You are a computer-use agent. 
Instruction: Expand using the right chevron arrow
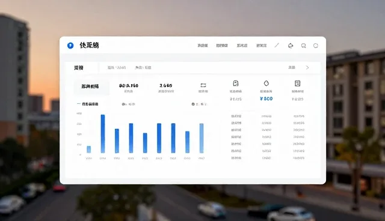pos(307,67)
